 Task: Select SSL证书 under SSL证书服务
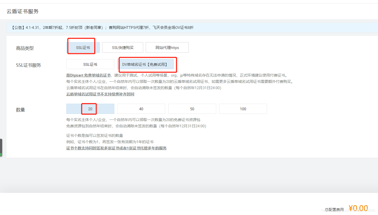point(90,64)
